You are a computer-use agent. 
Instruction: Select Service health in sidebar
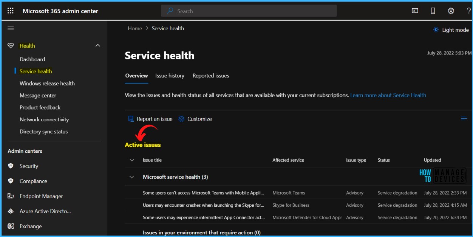coord(36,71)
